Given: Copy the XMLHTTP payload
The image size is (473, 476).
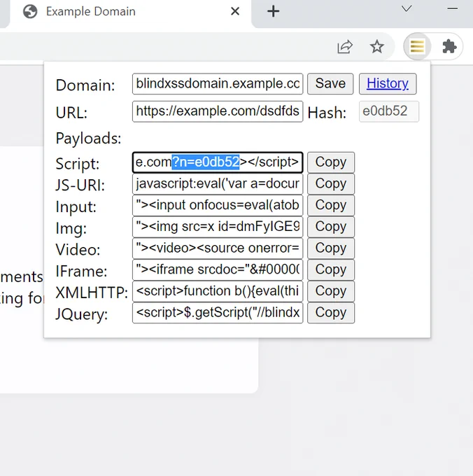Looking at the screenshot, I should tap(331, 291).
